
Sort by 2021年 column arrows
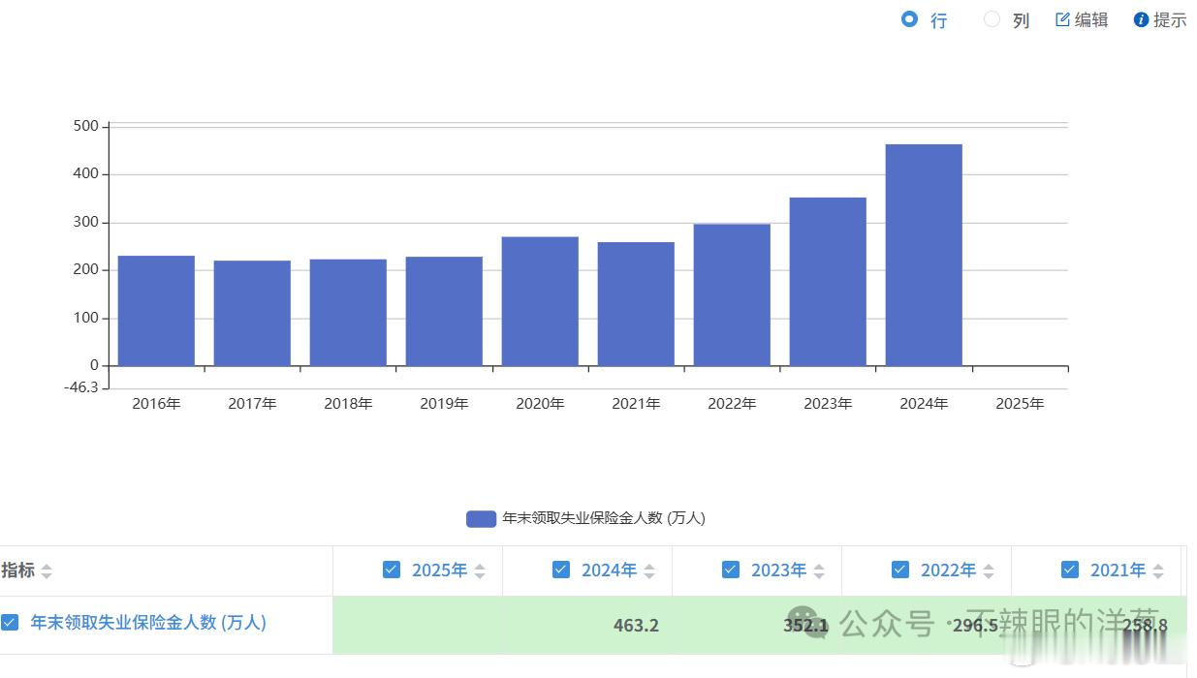tap(1158, 571)
